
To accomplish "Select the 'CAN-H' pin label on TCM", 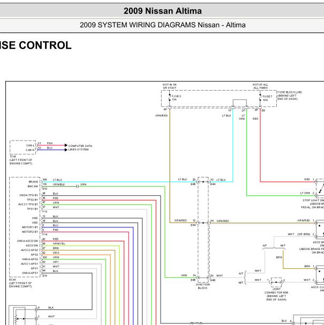I will point(30,150).
